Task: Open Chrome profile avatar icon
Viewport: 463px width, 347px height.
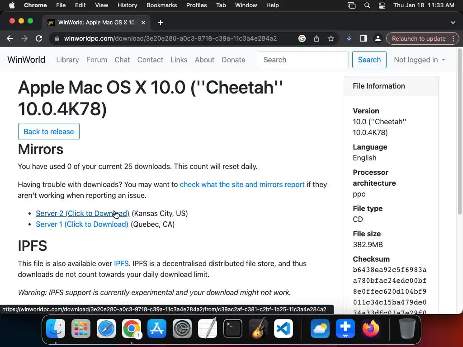Action: 378,39
